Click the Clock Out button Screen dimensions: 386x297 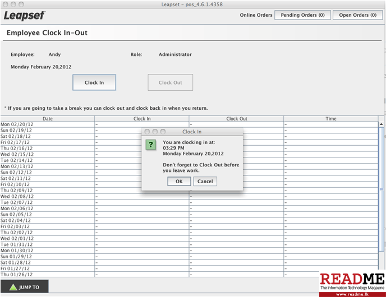(170, 82)
